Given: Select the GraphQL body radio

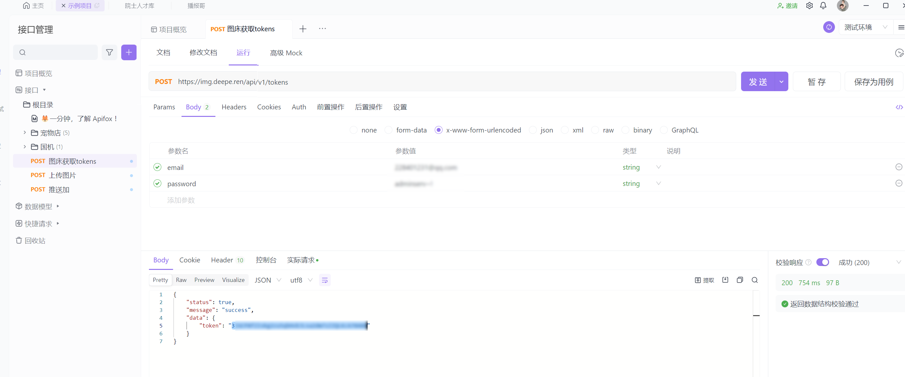Looking at the screenshot, I should pos(664,130).
